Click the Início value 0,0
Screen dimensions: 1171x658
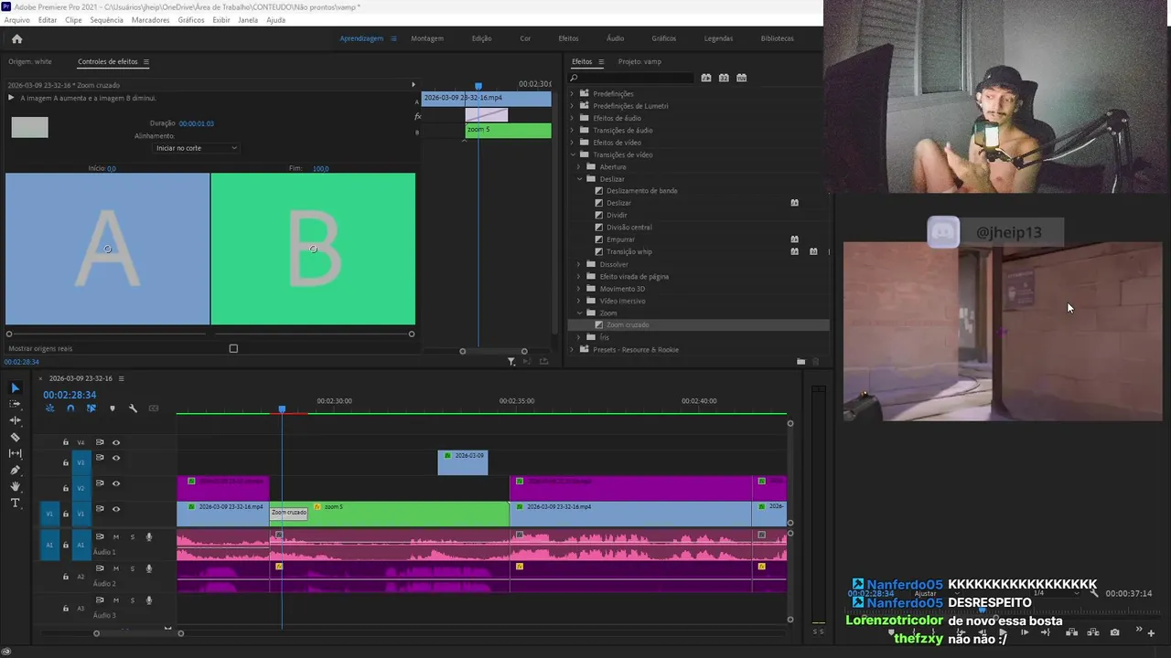[112, 168]
